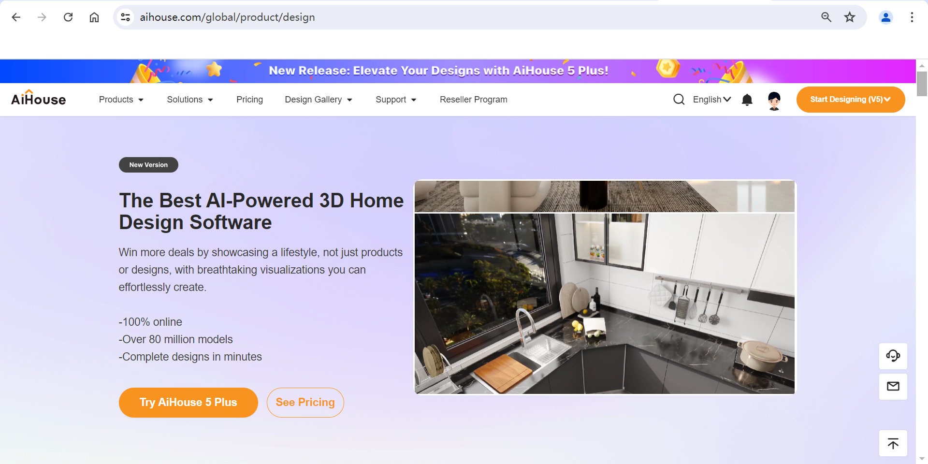Click the New Release AiHouse 5 Plus banner
928x464 pixels.
[x=458, y=71]
